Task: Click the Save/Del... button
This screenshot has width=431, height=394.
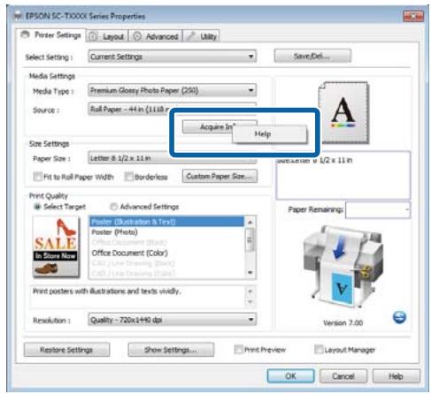Action: coord(312,56)
